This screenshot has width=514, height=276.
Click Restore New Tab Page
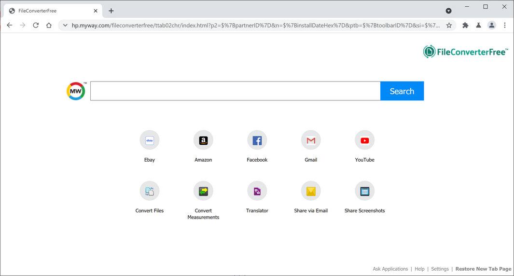(x=483, y=269)
